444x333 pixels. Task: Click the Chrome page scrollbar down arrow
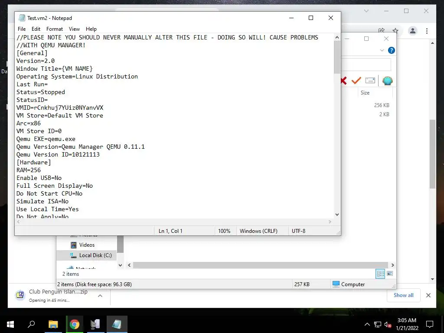click(x=432, y=279)
